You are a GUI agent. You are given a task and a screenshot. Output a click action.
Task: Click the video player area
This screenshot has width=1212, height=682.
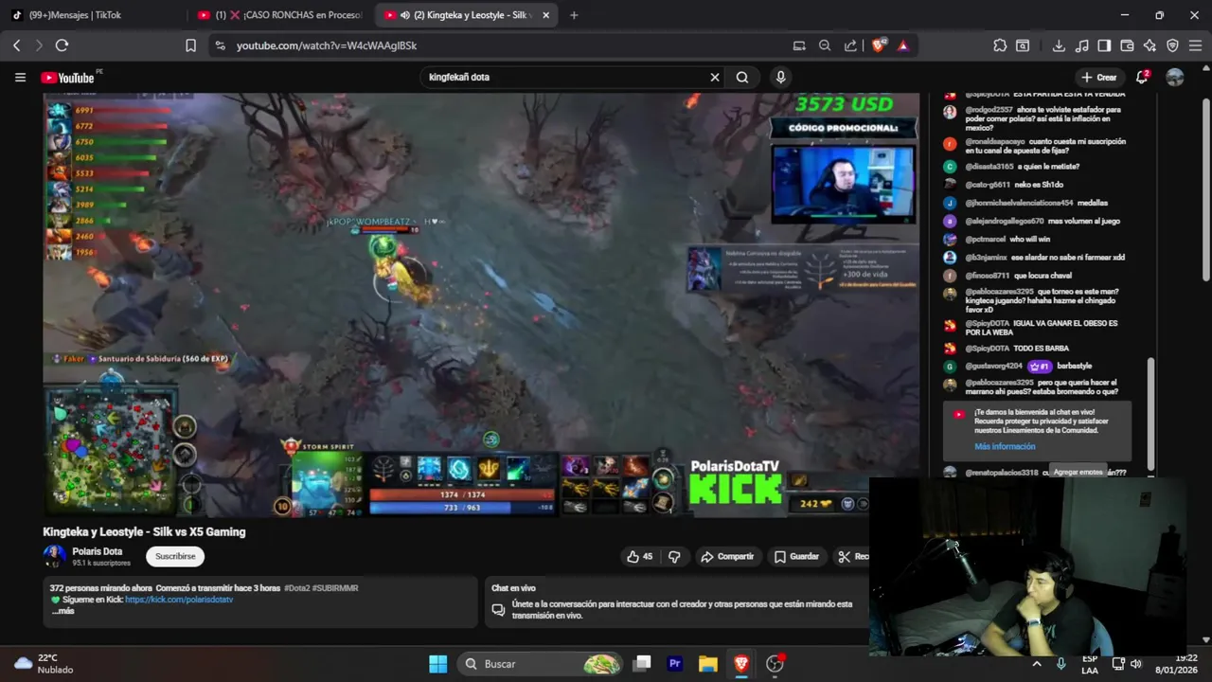[481, 305]
